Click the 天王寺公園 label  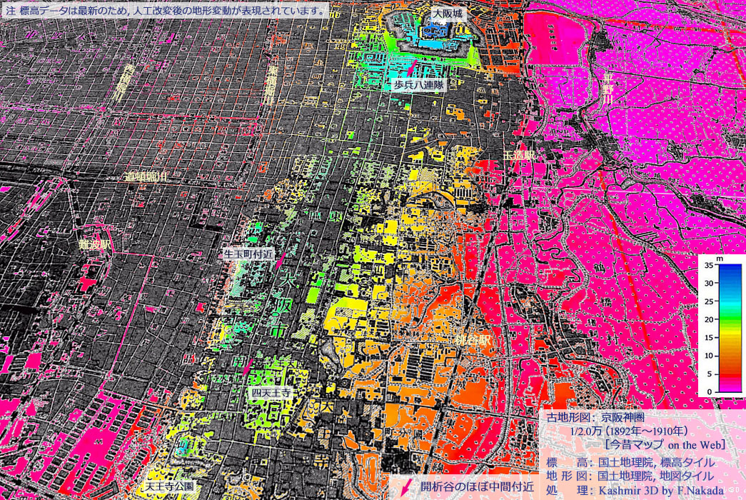pyautogui.click(x=169, y=486)
